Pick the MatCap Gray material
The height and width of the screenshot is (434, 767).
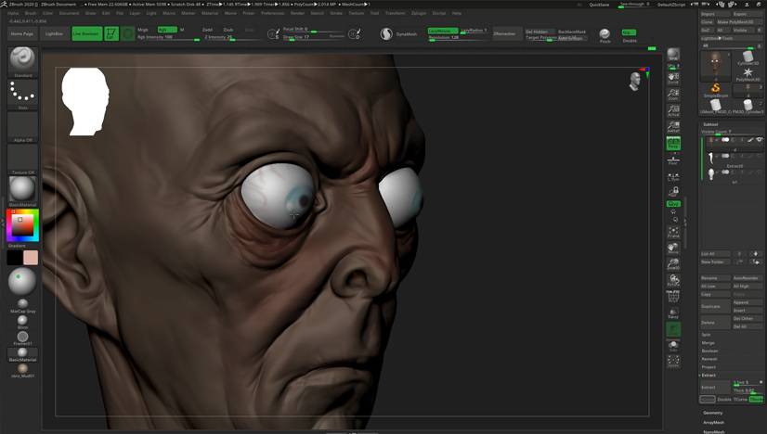pos(22,304)
